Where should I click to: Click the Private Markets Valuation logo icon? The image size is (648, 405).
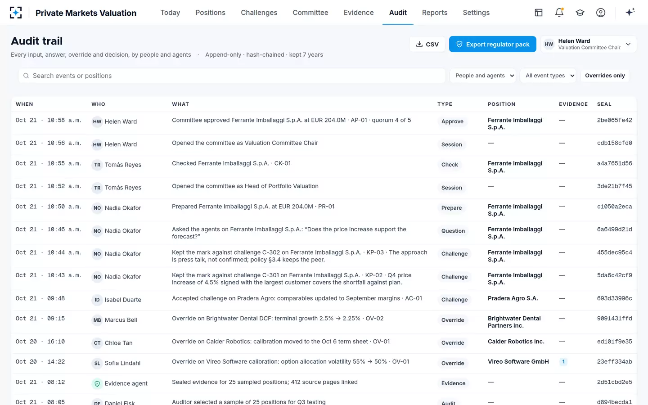(16, 13)
